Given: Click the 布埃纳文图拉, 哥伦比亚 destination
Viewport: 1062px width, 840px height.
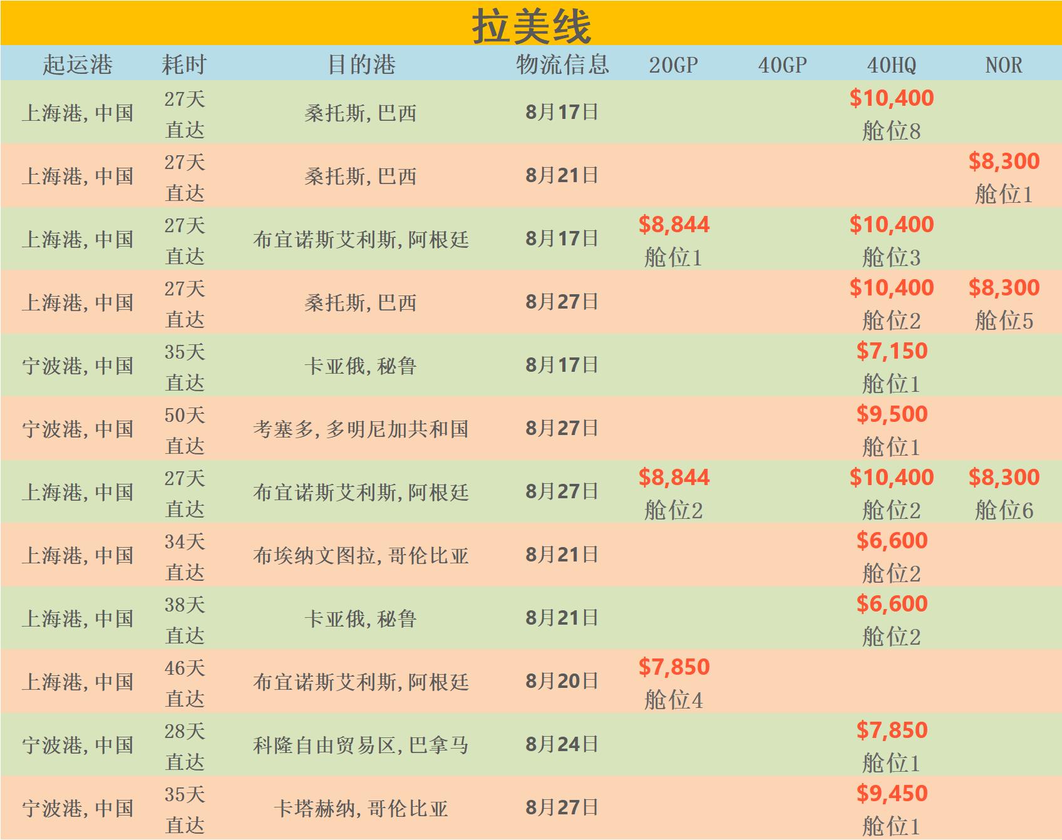Looking at the screenshot, I should click(x=361, y=555).
